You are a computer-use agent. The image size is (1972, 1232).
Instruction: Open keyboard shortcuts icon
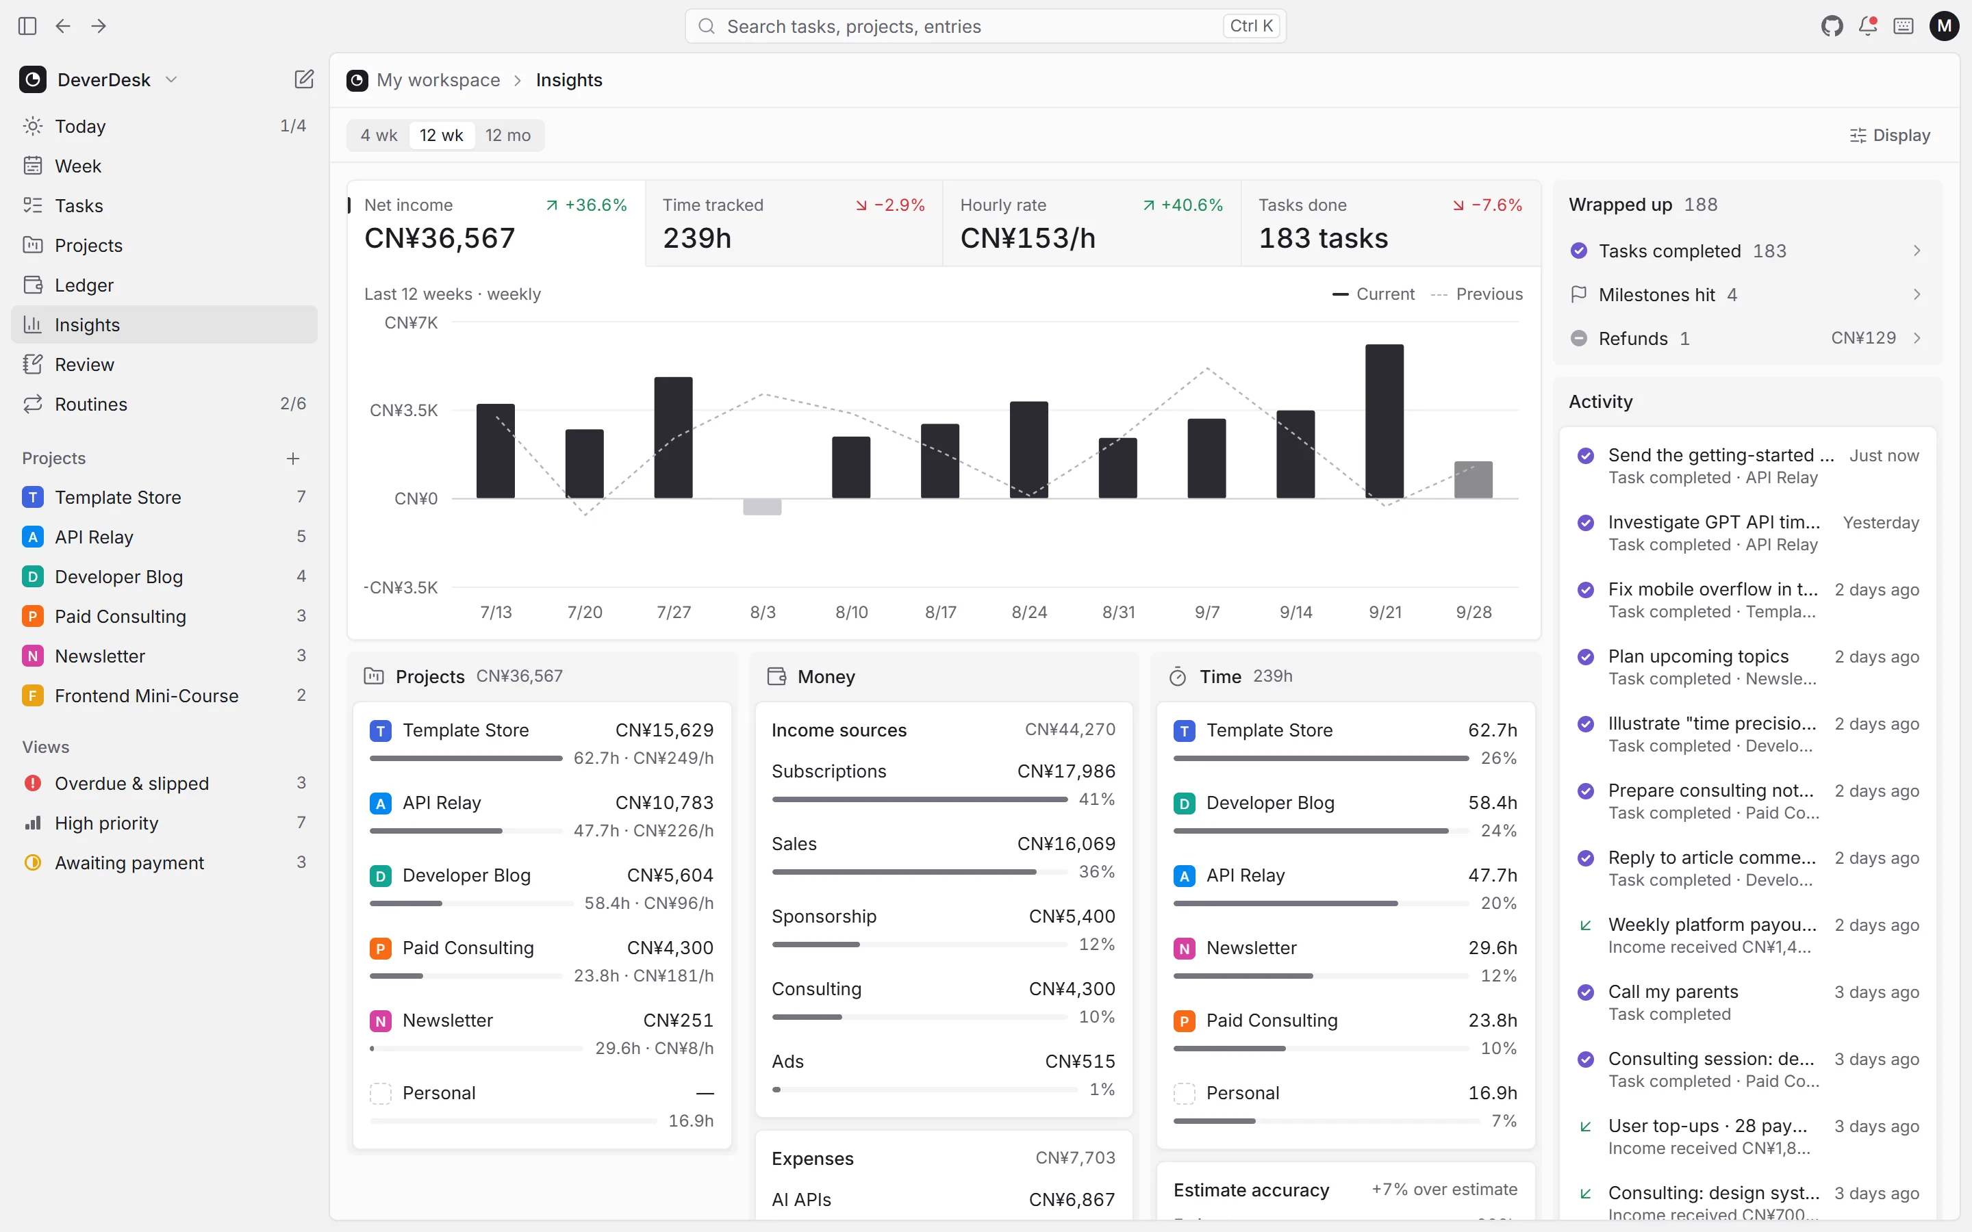1904,26
